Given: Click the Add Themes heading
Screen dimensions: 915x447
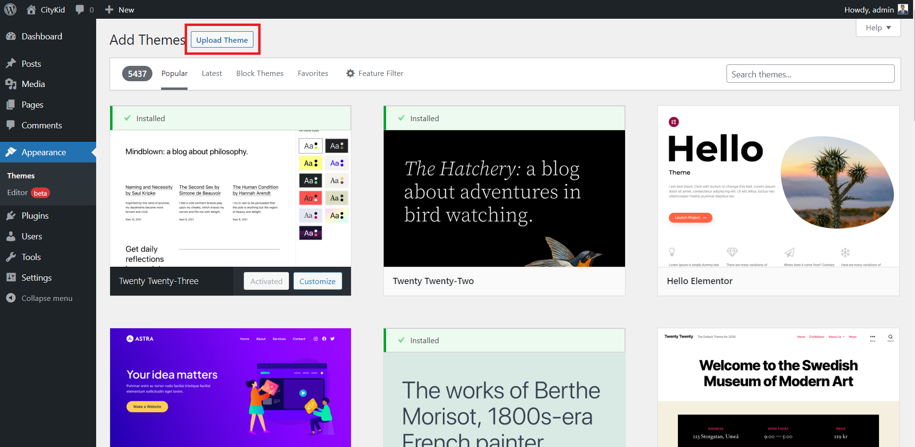Looking at the screenshot, I should (147, 40).
